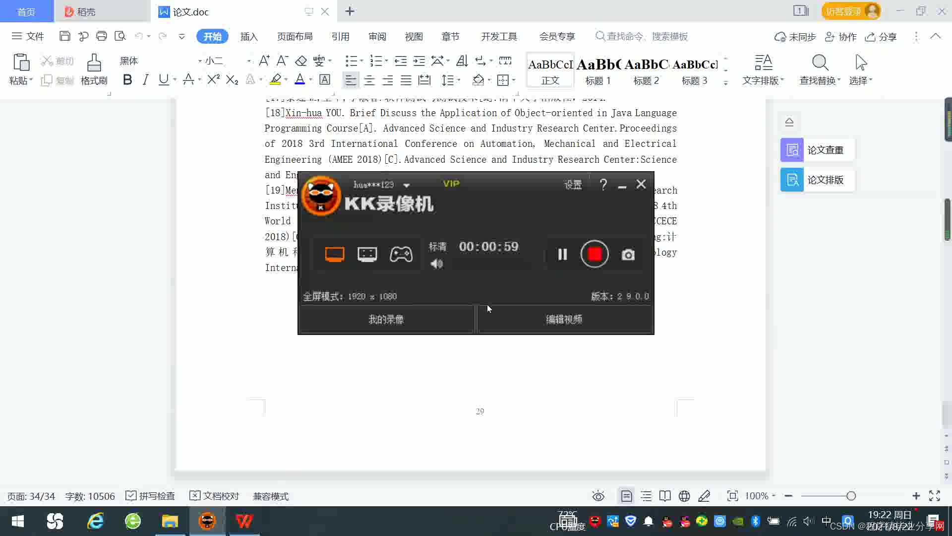The image size is (952, 536).
Task: Expand the font size 小二 dropdown
Action: coord(248,61)
